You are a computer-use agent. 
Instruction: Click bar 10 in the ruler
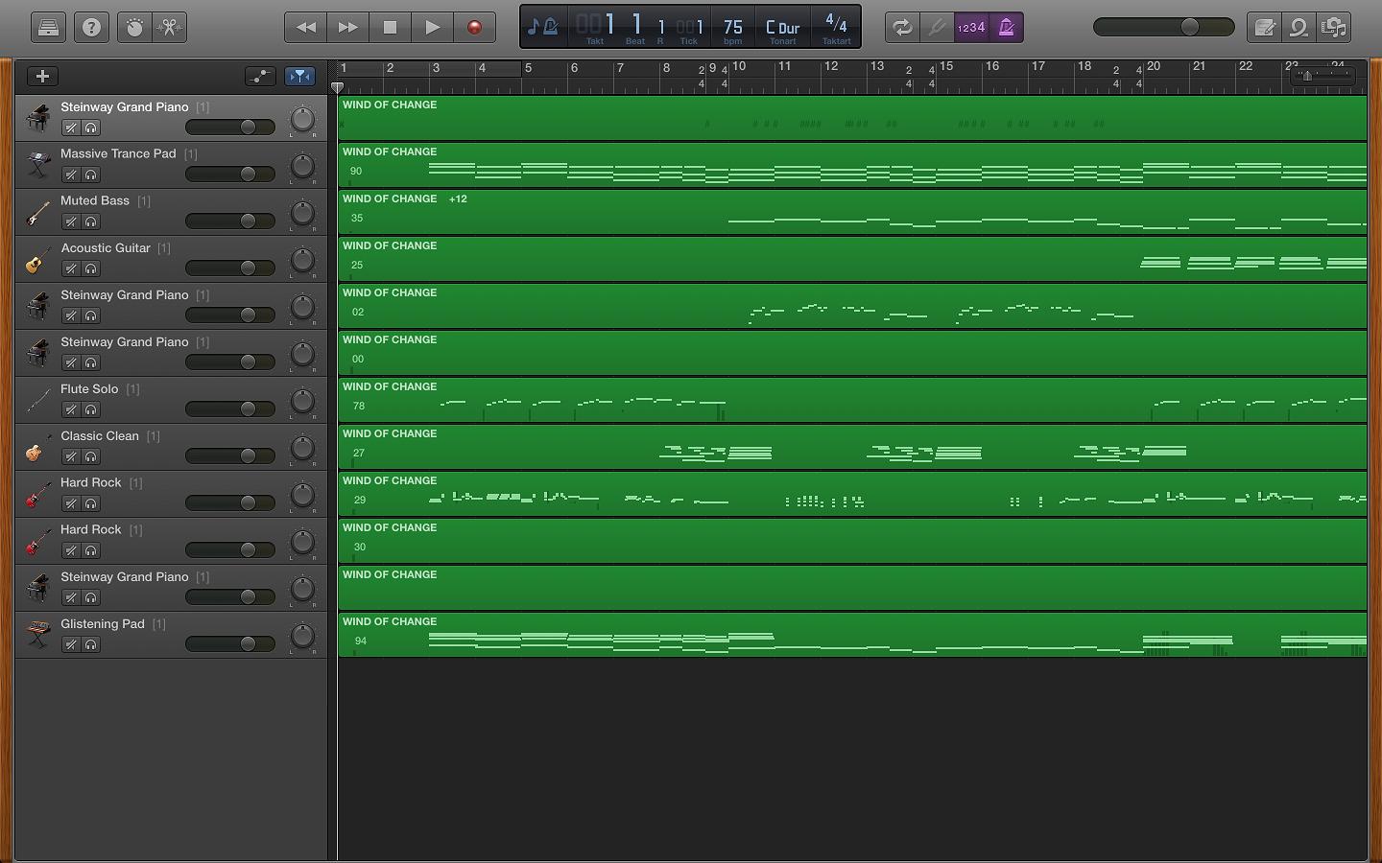[739, 67]
